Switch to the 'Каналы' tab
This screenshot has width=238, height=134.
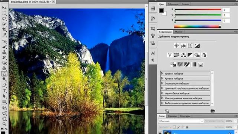click(x=172, y=116)
